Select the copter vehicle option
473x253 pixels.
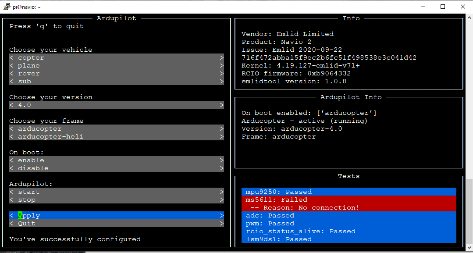117,58
